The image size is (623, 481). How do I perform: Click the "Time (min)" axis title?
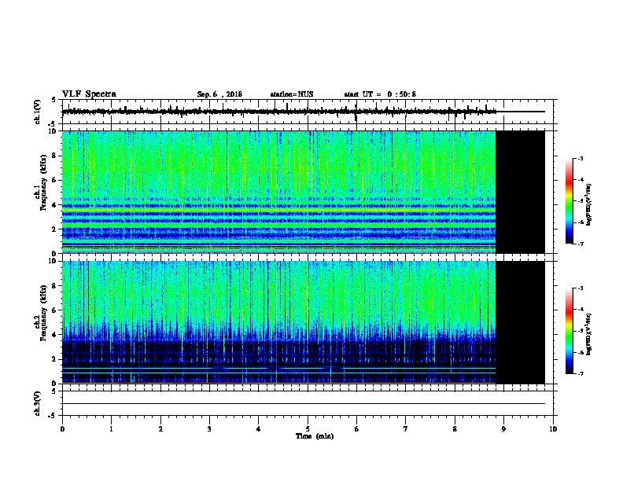[x=315, y=436]
